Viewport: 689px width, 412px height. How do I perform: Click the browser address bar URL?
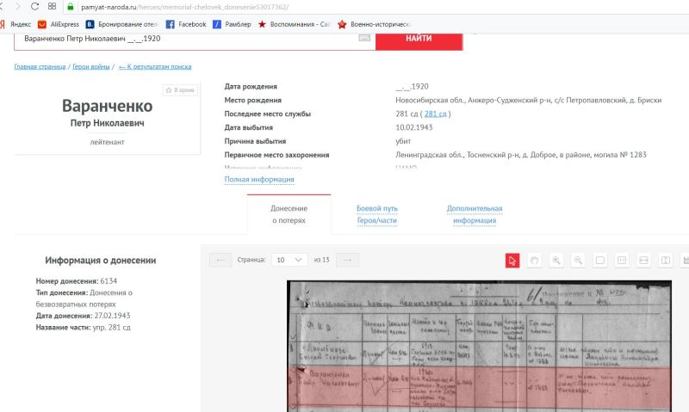(184, 7)
